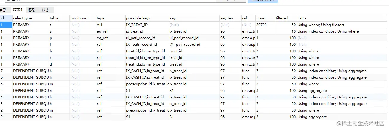Viewport: 389px width, 131px height.
Task: Select table cell a
Action: pyautogui.click(x=59, y=31)
